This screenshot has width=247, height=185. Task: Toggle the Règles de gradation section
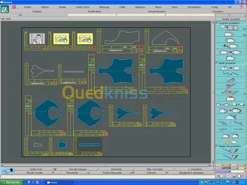[x=217, y=146]
